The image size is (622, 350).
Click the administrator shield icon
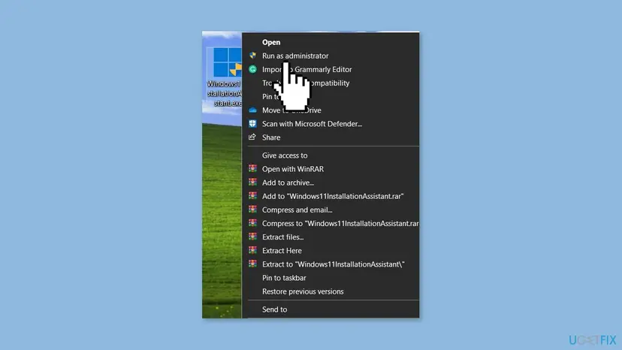(252, 56)
